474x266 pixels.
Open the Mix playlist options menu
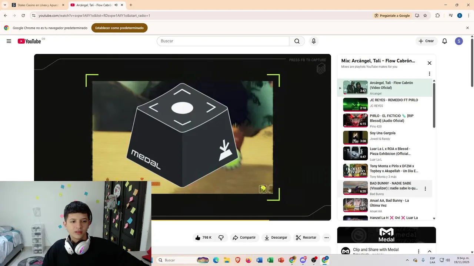(x=430, y=74)
